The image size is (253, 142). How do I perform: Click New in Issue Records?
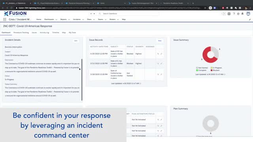160,41
